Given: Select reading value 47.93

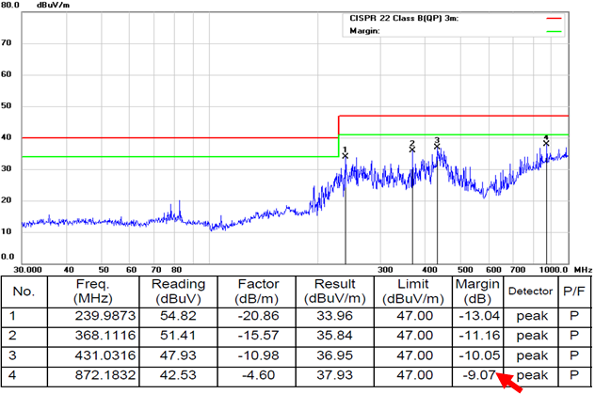Looking at the screenshot, I should (178, 355).
